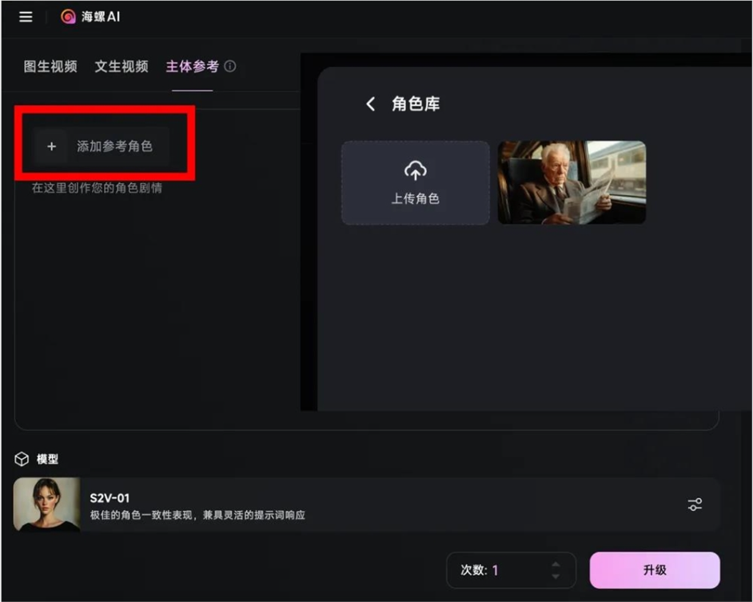Open the hamburger navigation menu
The width and height of the screenshot is (753, 602).
tap(25, 16)
